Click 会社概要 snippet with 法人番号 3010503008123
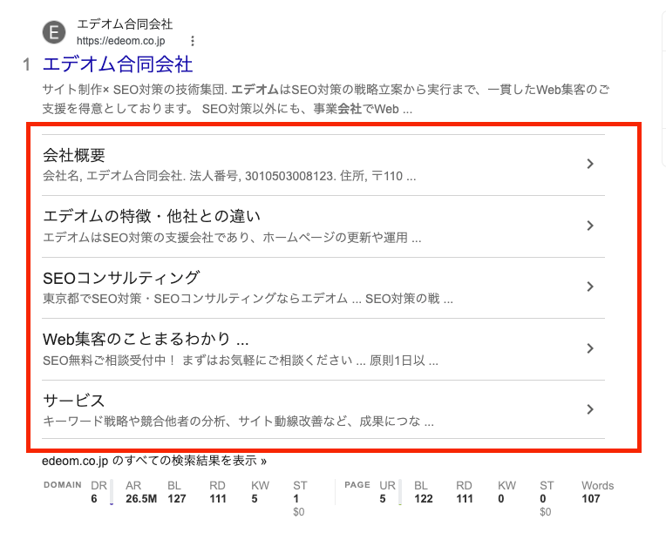666x533 pixels. click(229, 176)
